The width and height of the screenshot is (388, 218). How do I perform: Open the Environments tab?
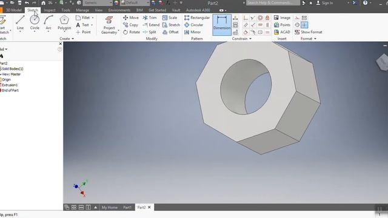119,10
